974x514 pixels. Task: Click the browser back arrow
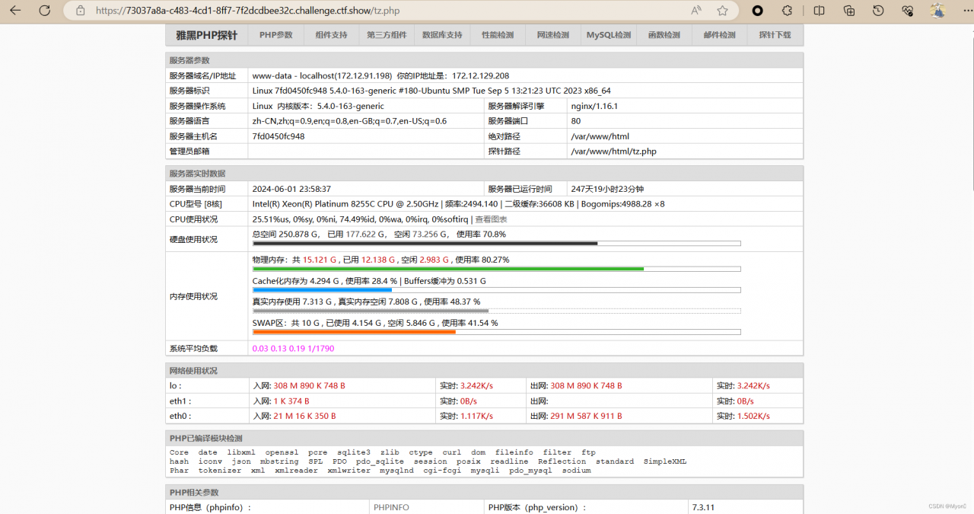click(x=15, y=11)
